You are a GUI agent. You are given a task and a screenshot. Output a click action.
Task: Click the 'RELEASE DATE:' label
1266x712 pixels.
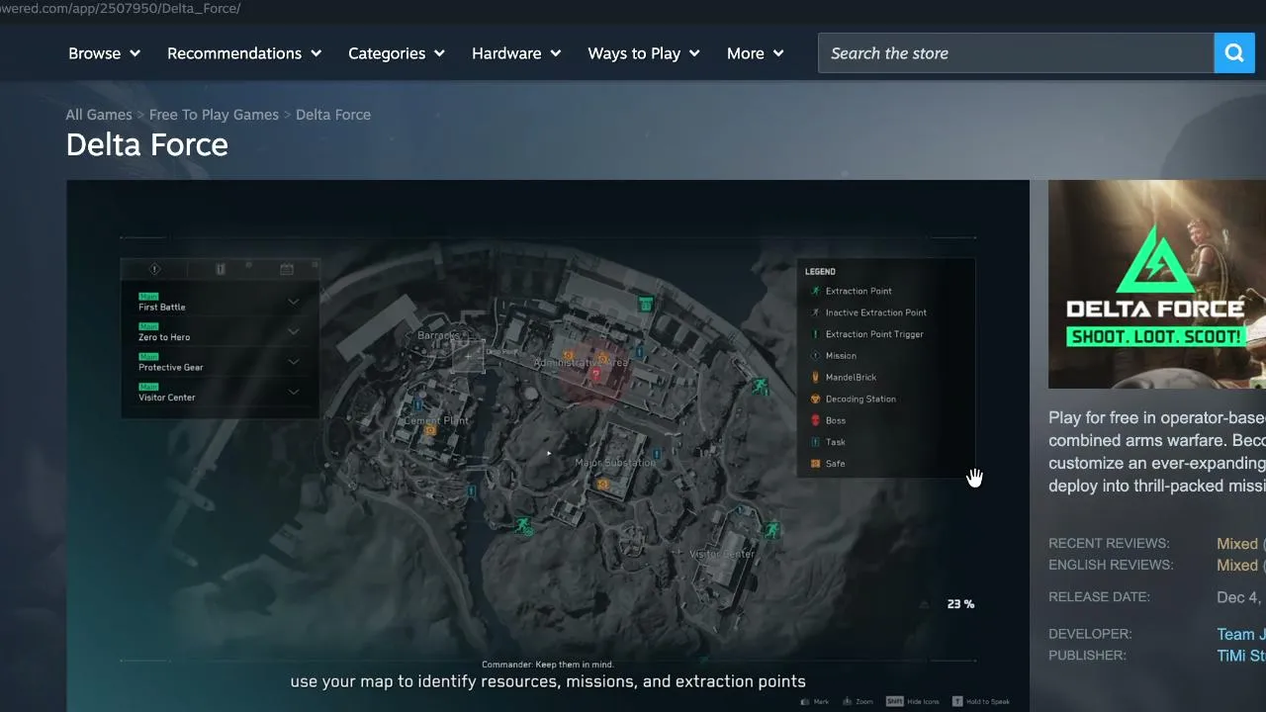(1099, 597)
